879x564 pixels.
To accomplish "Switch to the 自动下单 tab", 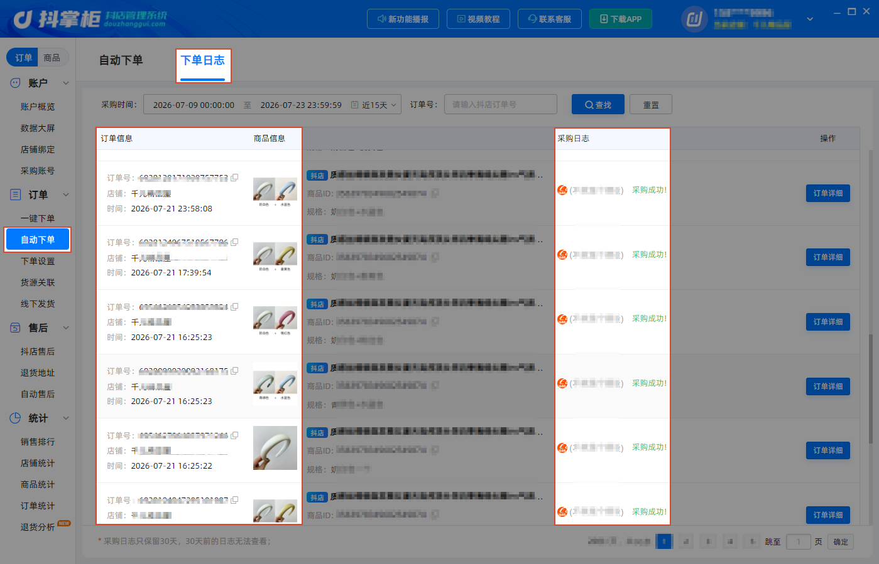I will pyautogui.click(x=121, y=60).
